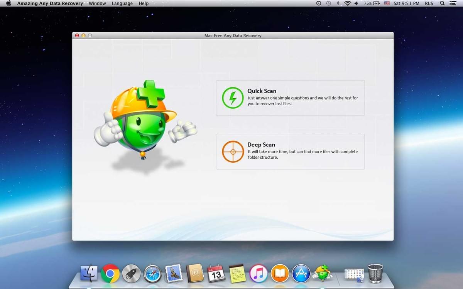Switch input source via US flag icon
This screenshot has height=289, width=463.
click(387, 3)
